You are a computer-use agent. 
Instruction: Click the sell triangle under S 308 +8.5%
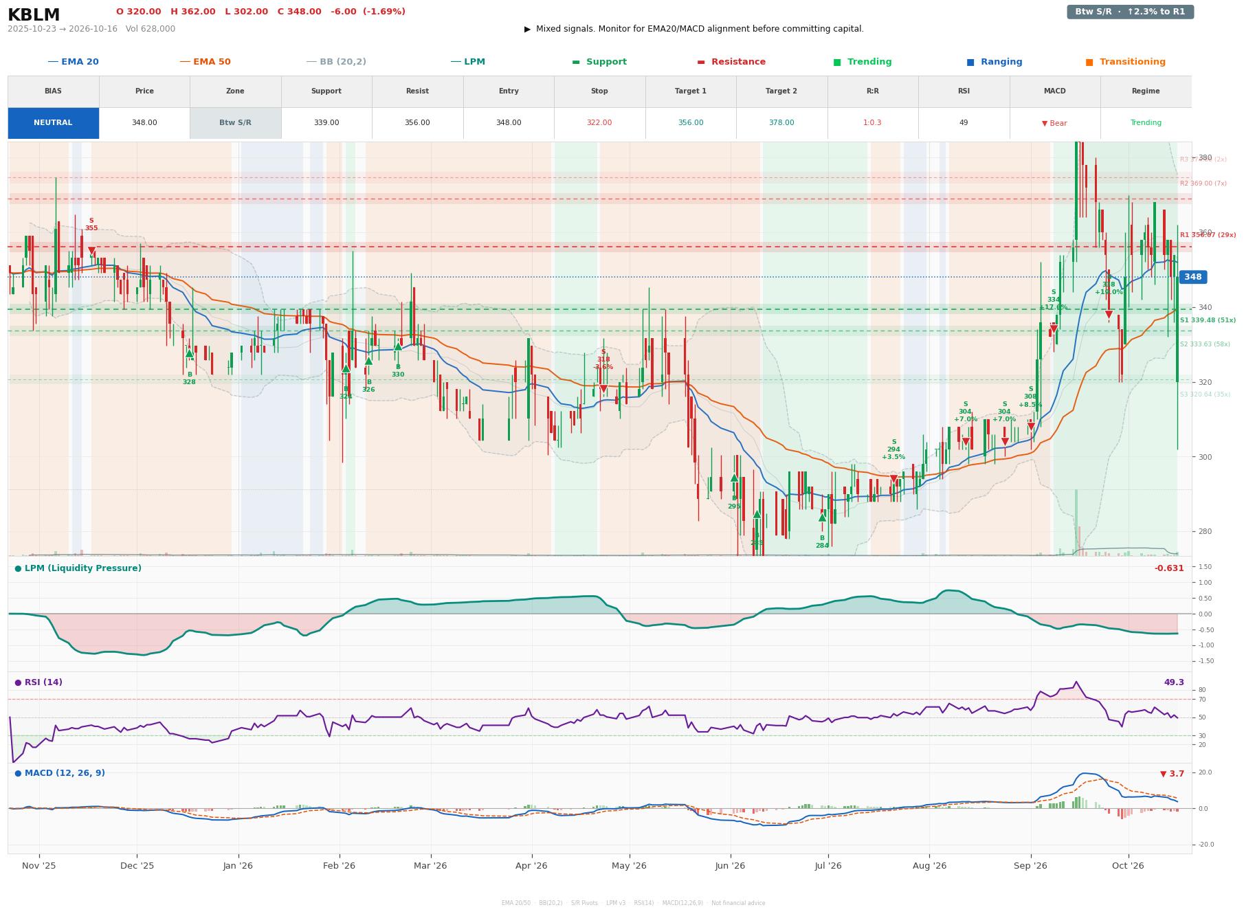(1031, 427)
